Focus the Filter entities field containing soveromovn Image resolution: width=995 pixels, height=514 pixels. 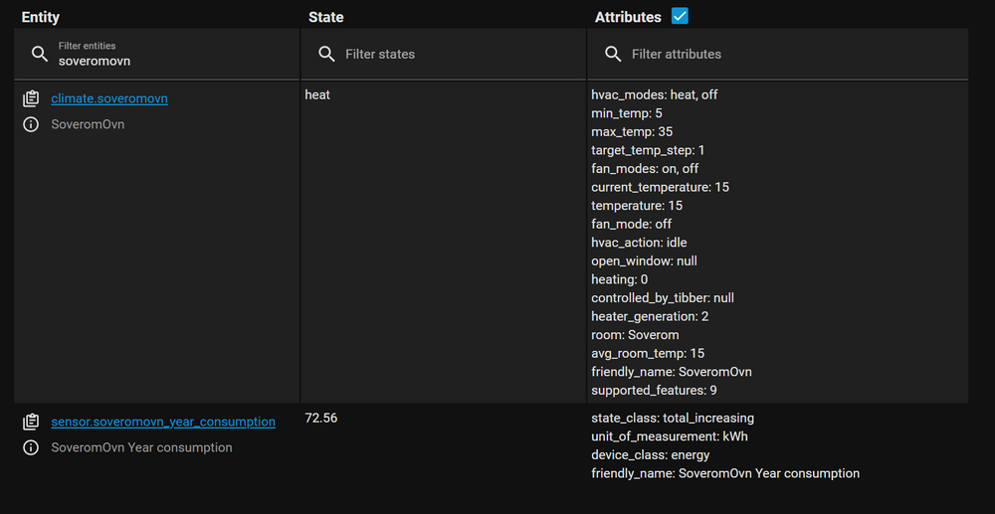pos(169,61)
